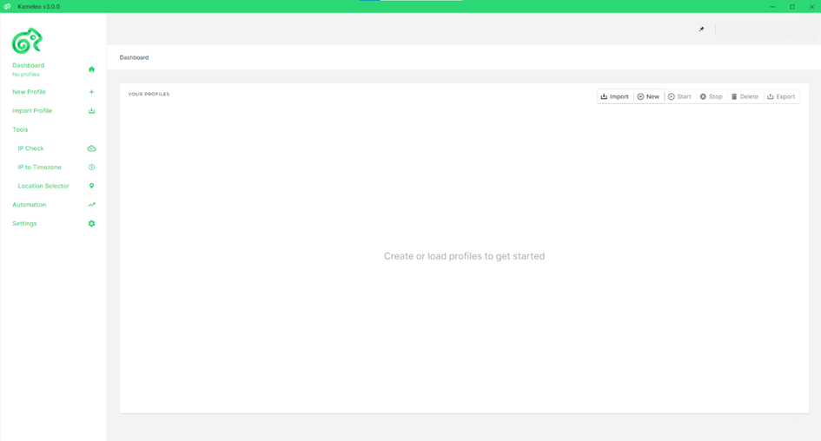Open the IP to Timezone tool
Screen dimensions: 821x441
click(x=40, y=167)
